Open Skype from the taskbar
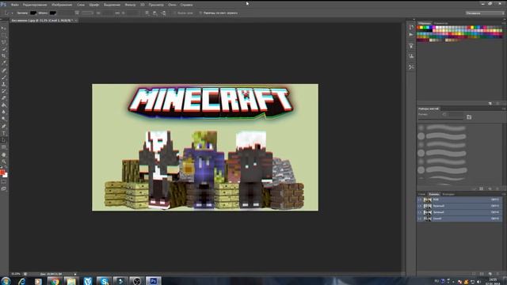Screen dimensions: 507x285 104,281
